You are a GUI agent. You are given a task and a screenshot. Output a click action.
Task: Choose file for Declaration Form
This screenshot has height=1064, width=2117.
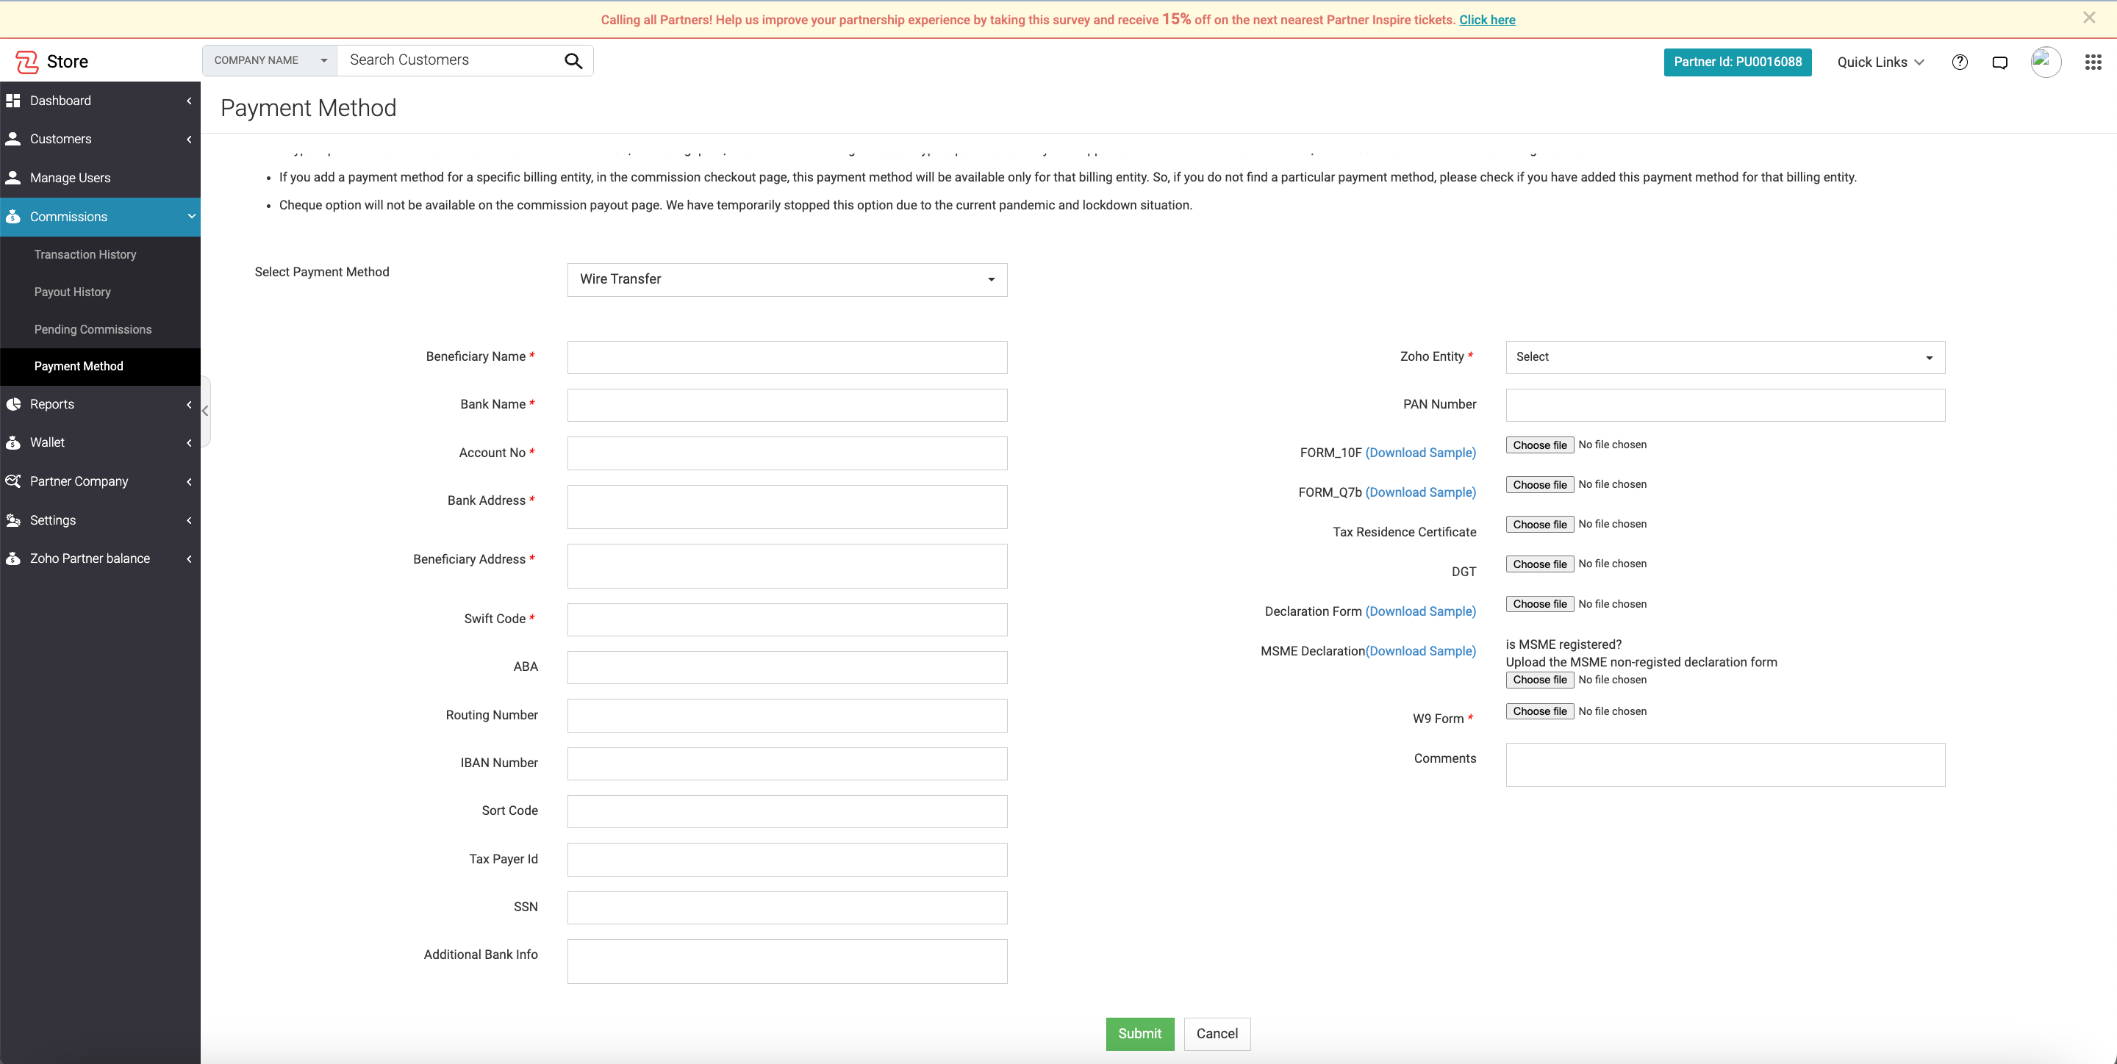1539,604
